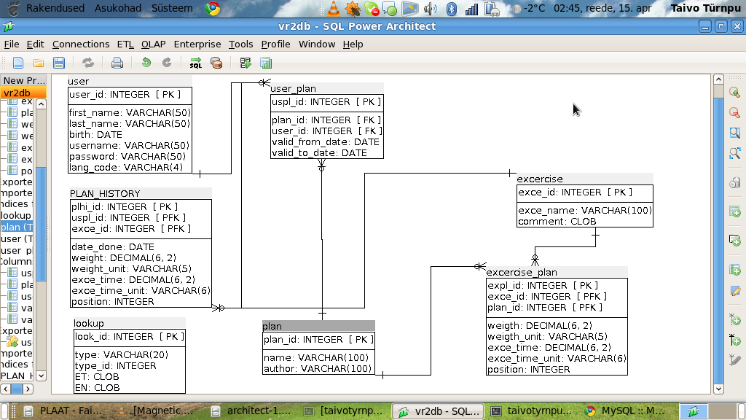Click the greyed-out delete selected icon

[x=734, y=182]
